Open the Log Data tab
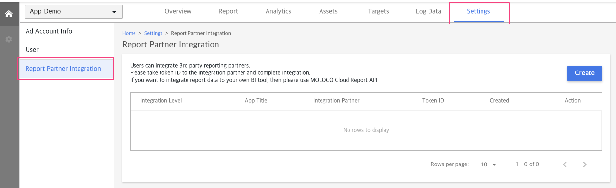The width and height of the screenshot is (616, 188). [x=429, y=11]
